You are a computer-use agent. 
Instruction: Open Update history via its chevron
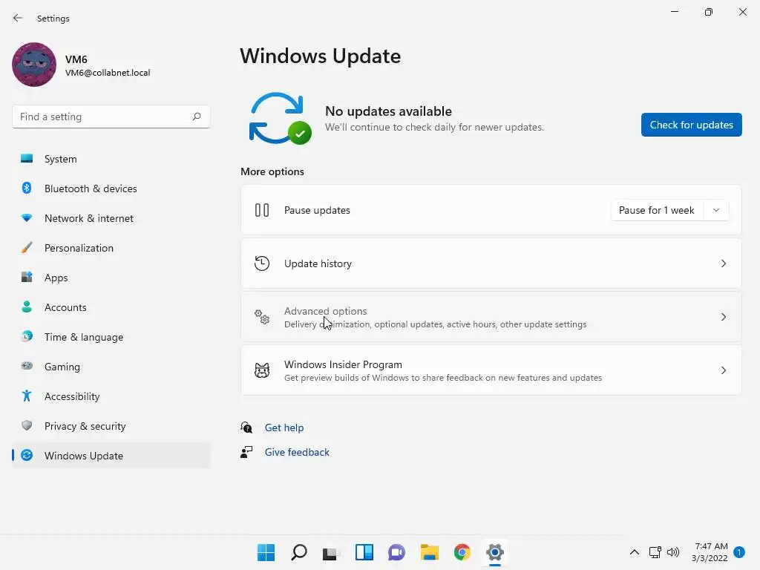(x=723, y=263)
